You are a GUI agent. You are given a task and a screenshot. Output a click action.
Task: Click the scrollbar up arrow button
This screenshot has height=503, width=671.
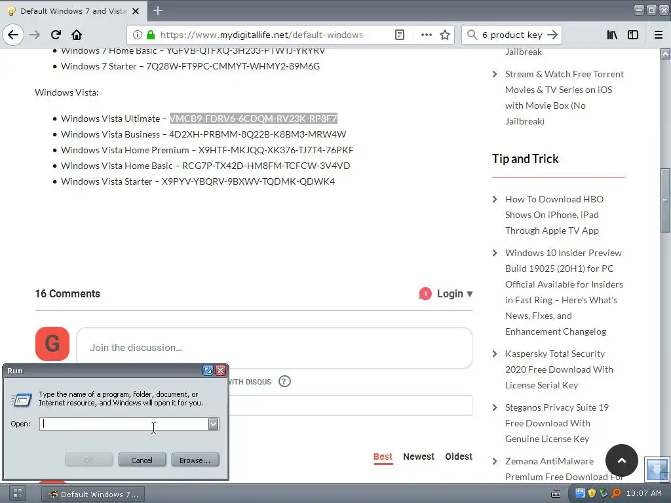click(x=665, y=54)
